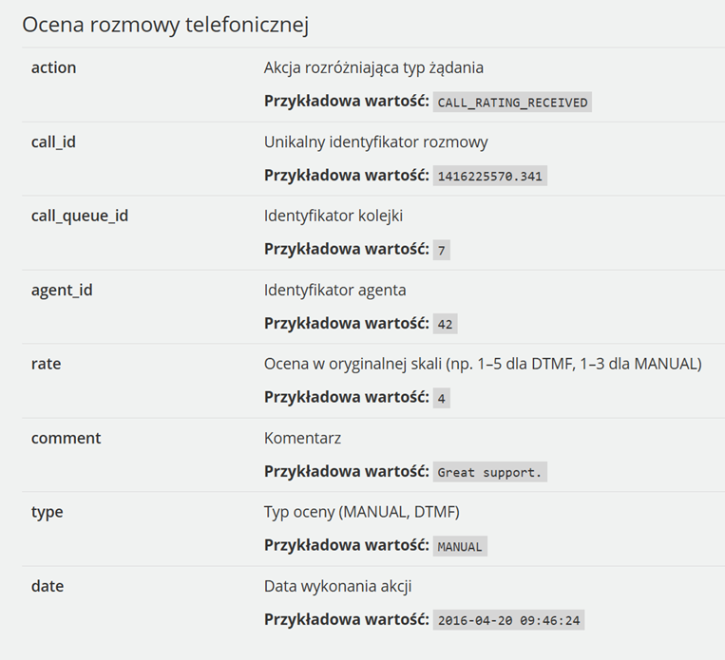Image resolution: width=725 pixels, height=660 pixels.
Task: Select the 1416225570.341 code value
Action: tap(490, 176)
